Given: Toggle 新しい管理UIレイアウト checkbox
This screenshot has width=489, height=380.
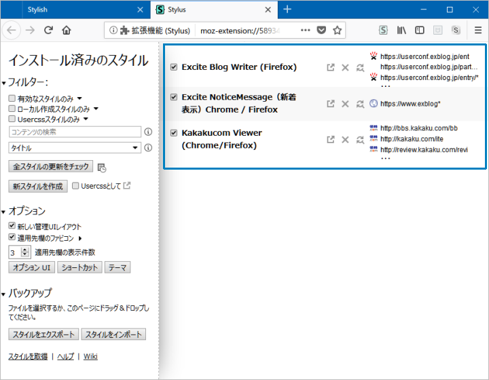Looking at the screenshot, I should (12, 225).
